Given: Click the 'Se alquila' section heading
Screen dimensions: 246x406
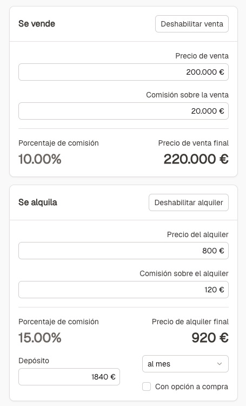Looking at the screenshot, I should pyautogui.click(x=38, y=202).
